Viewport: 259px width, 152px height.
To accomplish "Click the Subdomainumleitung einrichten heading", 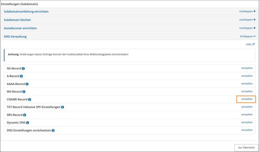I will coord(26,12).
